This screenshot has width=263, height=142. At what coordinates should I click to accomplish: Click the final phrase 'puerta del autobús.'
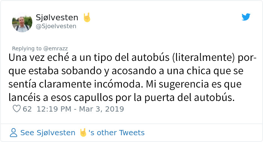click(189, 98)
